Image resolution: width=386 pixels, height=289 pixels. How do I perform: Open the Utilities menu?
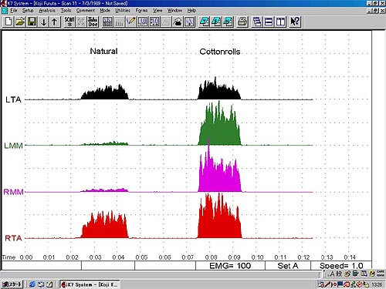(123, 11)
